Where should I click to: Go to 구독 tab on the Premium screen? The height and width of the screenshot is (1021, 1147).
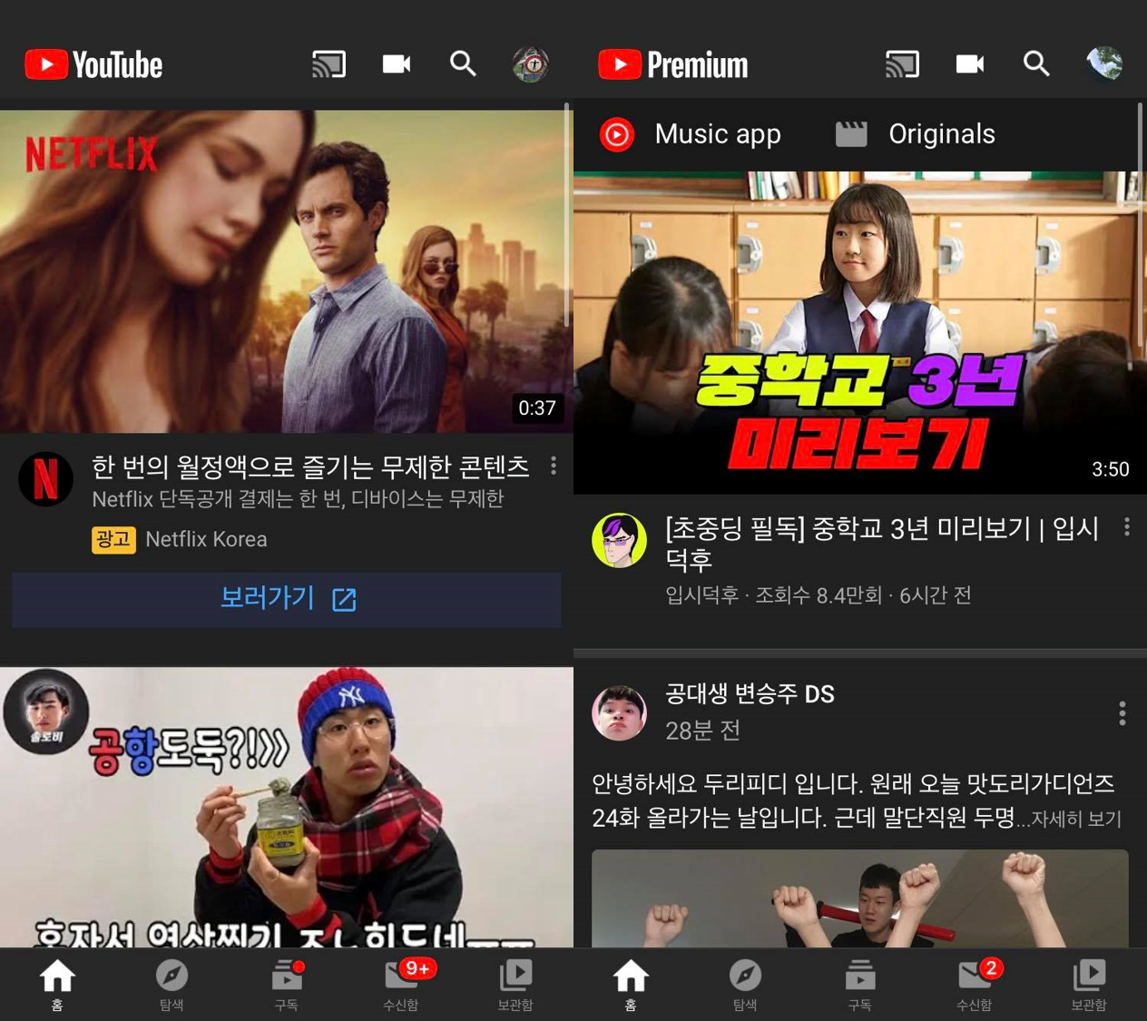[x=860, y=985]
